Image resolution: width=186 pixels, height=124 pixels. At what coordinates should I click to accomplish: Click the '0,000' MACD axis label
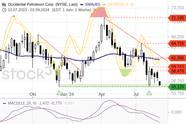pos(176,112)
